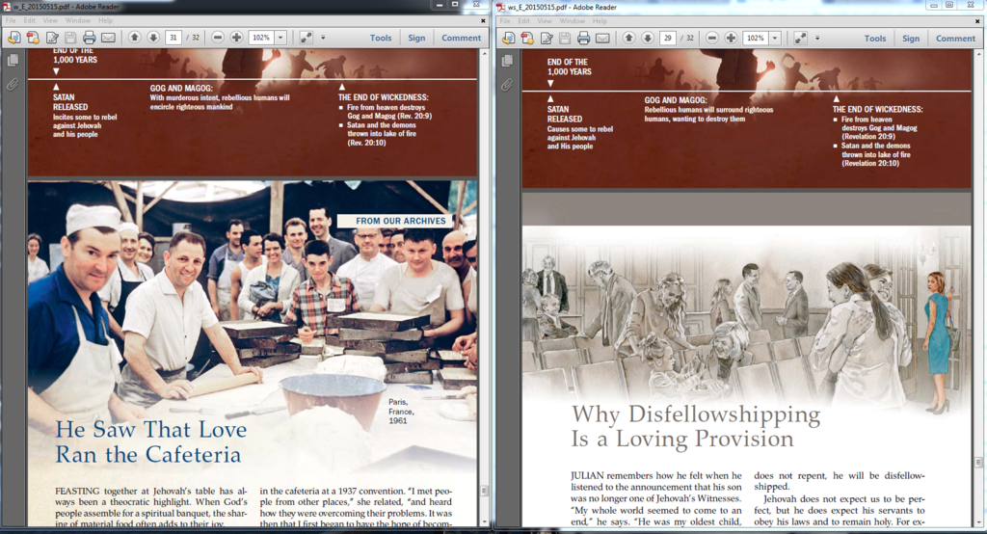
Task: Click scroll-up arrow in right window
Action: click(979, 54)
